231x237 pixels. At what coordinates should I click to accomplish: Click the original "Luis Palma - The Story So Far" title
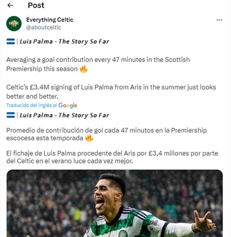point(64,42)
